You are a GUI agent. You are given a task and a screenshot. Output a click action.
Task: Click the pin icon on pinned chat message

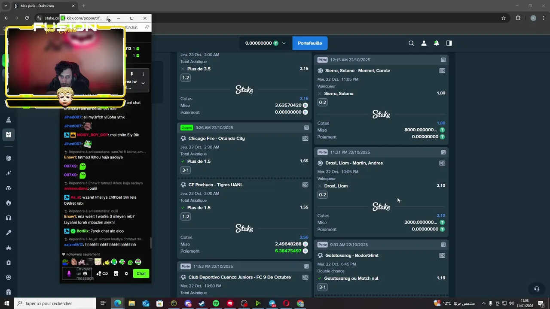[131, 74]
